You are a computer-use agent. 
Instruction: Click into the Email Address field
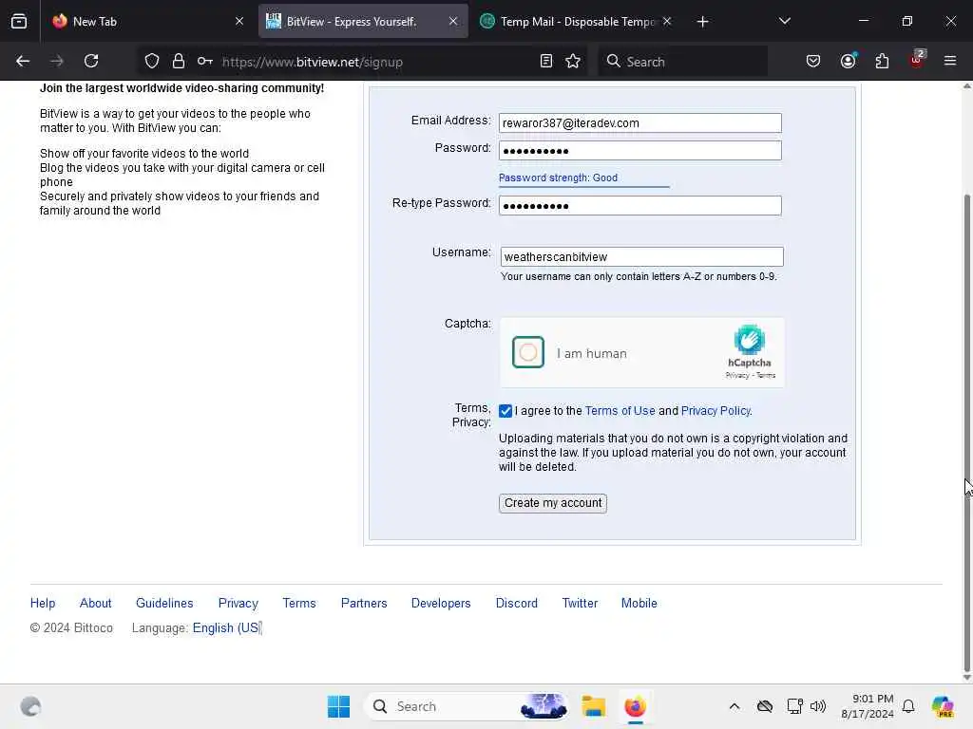[639, 122]
